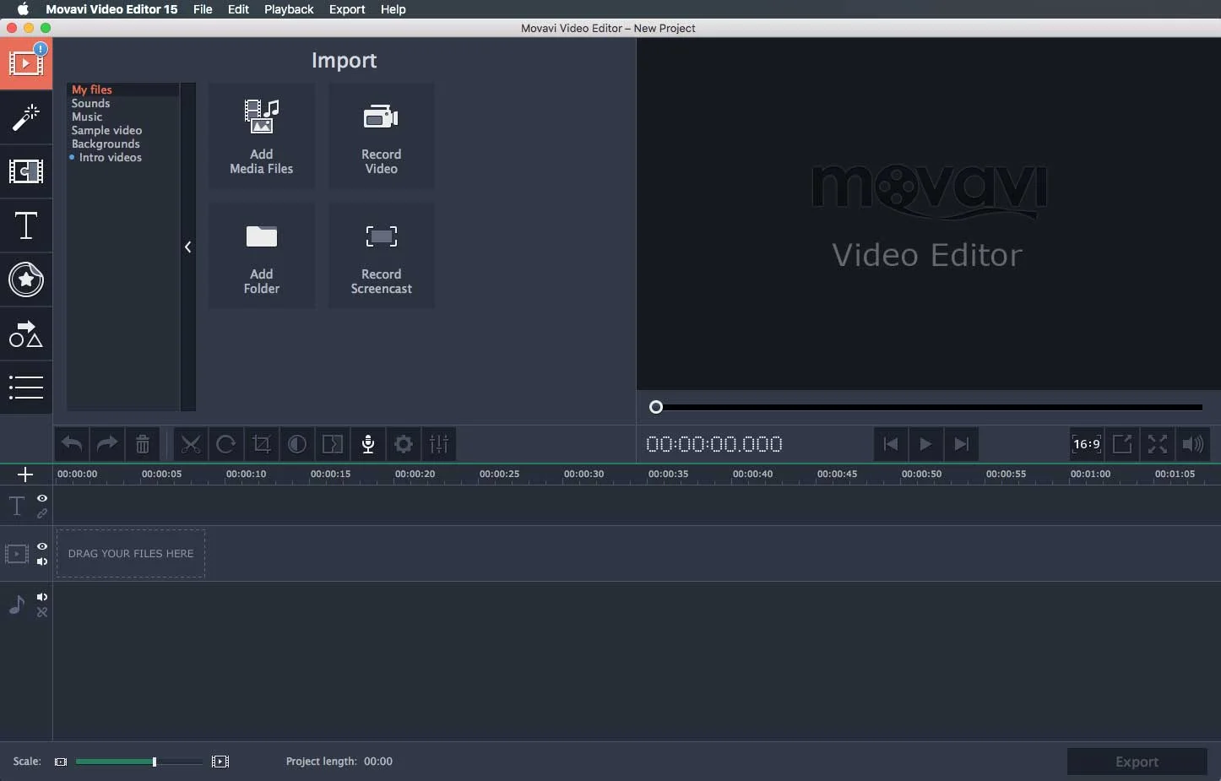Skip to previous frame
1221x781 pixels.
890,444
